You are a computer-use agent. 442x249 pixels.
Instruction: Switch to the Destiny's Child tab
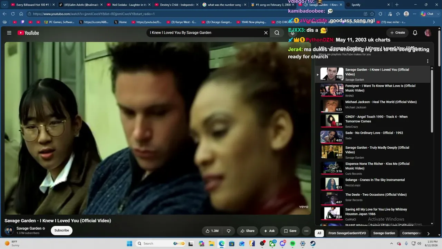click(x=176, y=5)
